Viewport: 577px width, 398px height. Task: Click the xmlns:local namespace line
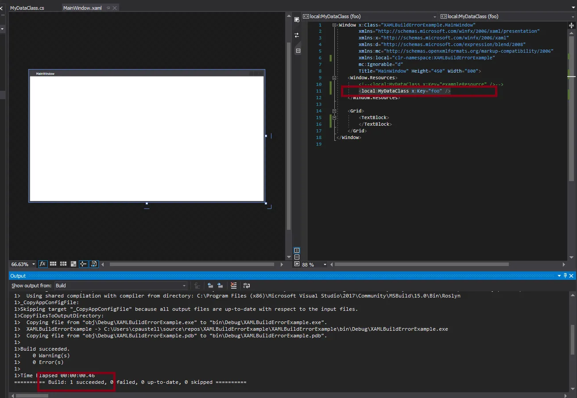click(x=427, y=58)
